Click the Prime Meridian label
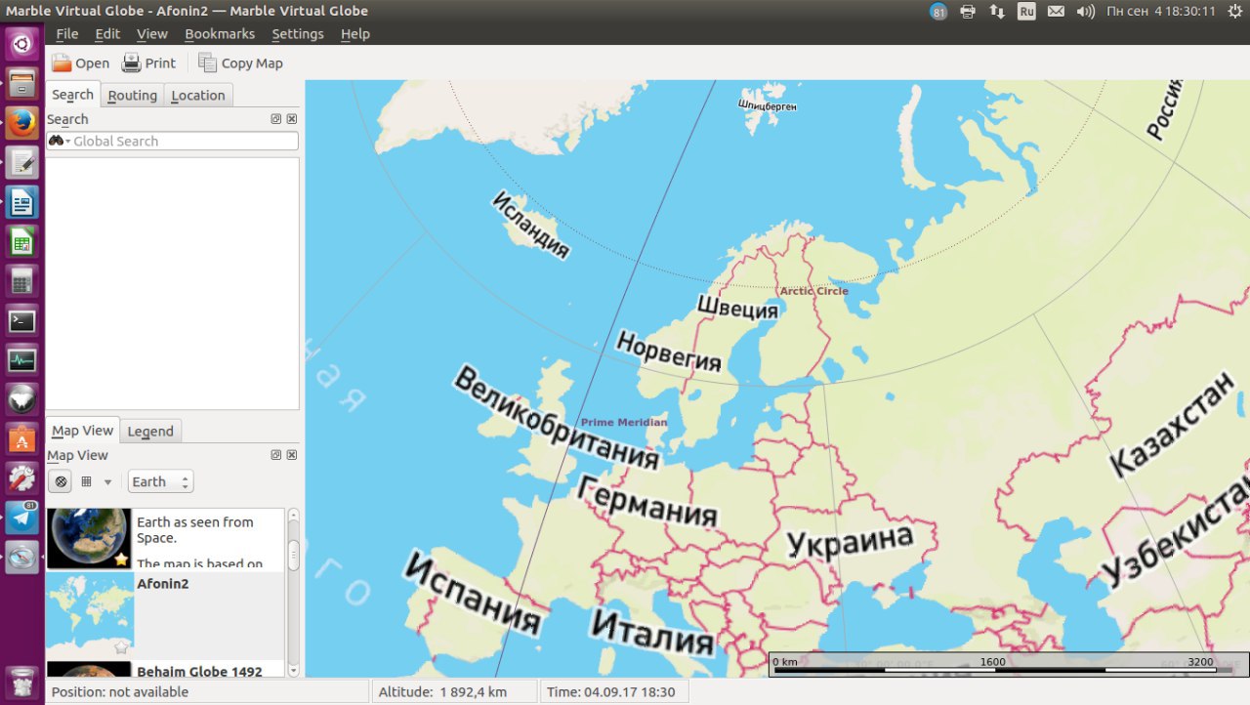The image size is (1250, 705). (624, 423)
